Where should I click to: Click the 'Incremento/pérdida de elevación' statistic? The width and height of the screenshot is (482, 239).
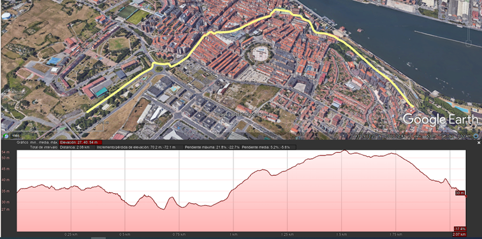point(137,147)
